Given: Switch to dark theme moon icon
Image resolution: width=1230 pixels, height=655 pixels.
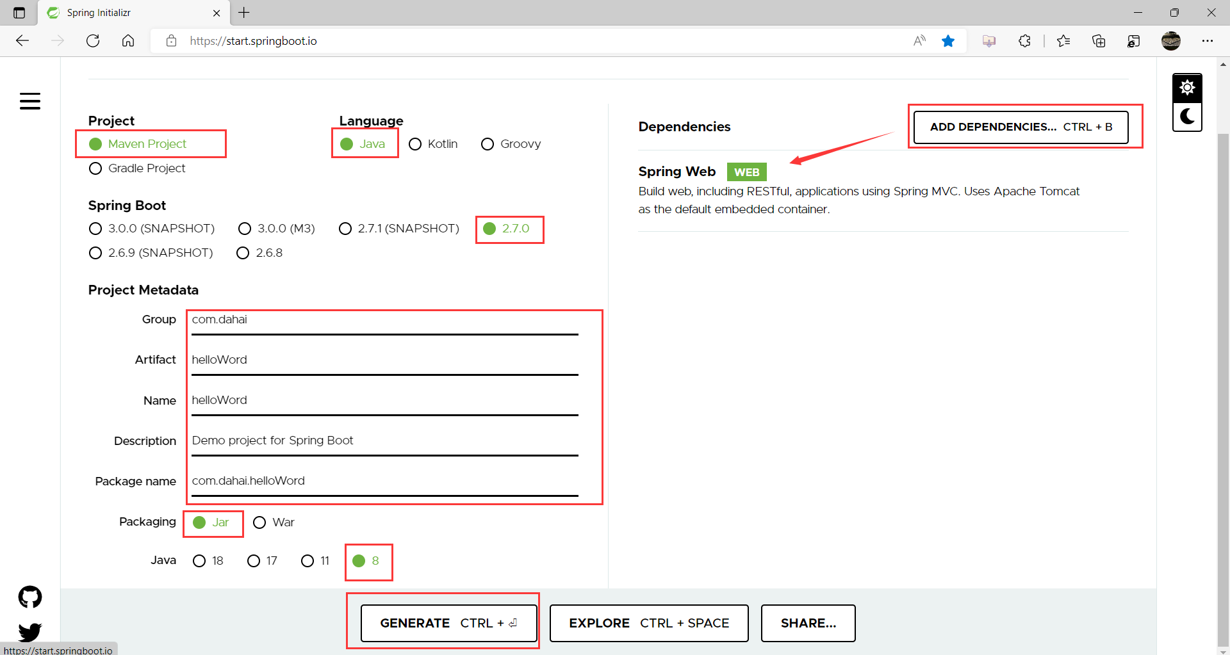Looking at the screenshot, I should [1187, 117].
